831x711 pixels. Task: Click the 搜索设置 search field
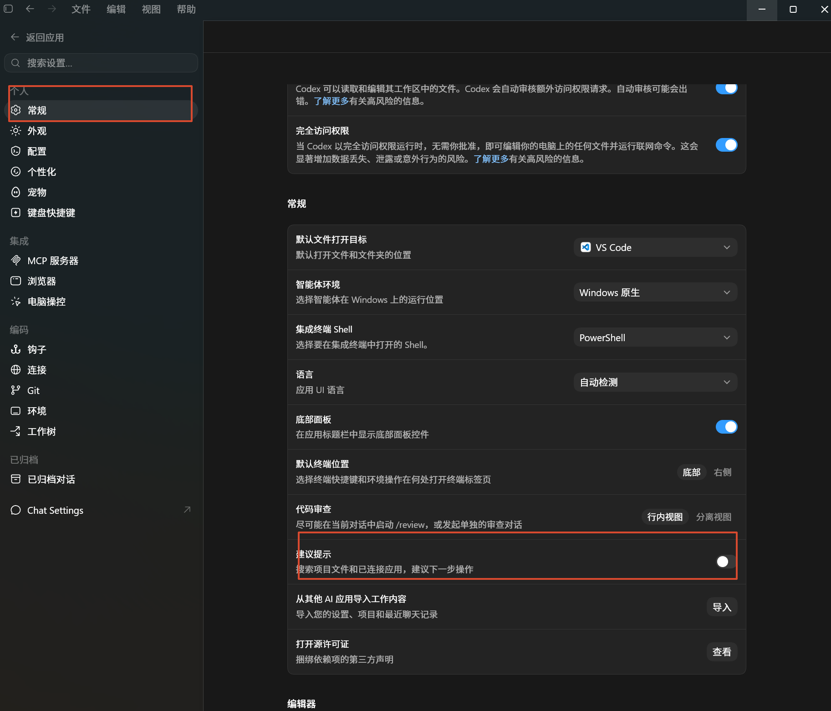tap(101, 63)
